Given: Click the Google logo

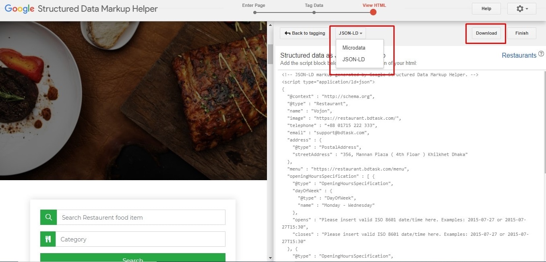Looking at the screenshot, I should (19, 9).
